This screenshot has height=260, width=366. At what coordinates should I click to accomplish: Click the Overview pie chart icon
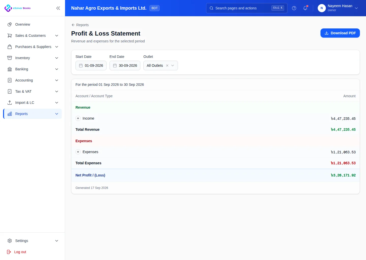point(10,24)
